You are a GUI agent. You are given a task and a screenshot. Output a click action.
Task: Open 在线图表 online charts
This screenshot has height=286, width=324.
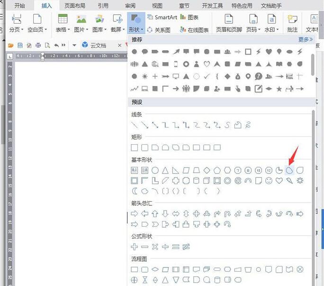[x=194, y=30]
